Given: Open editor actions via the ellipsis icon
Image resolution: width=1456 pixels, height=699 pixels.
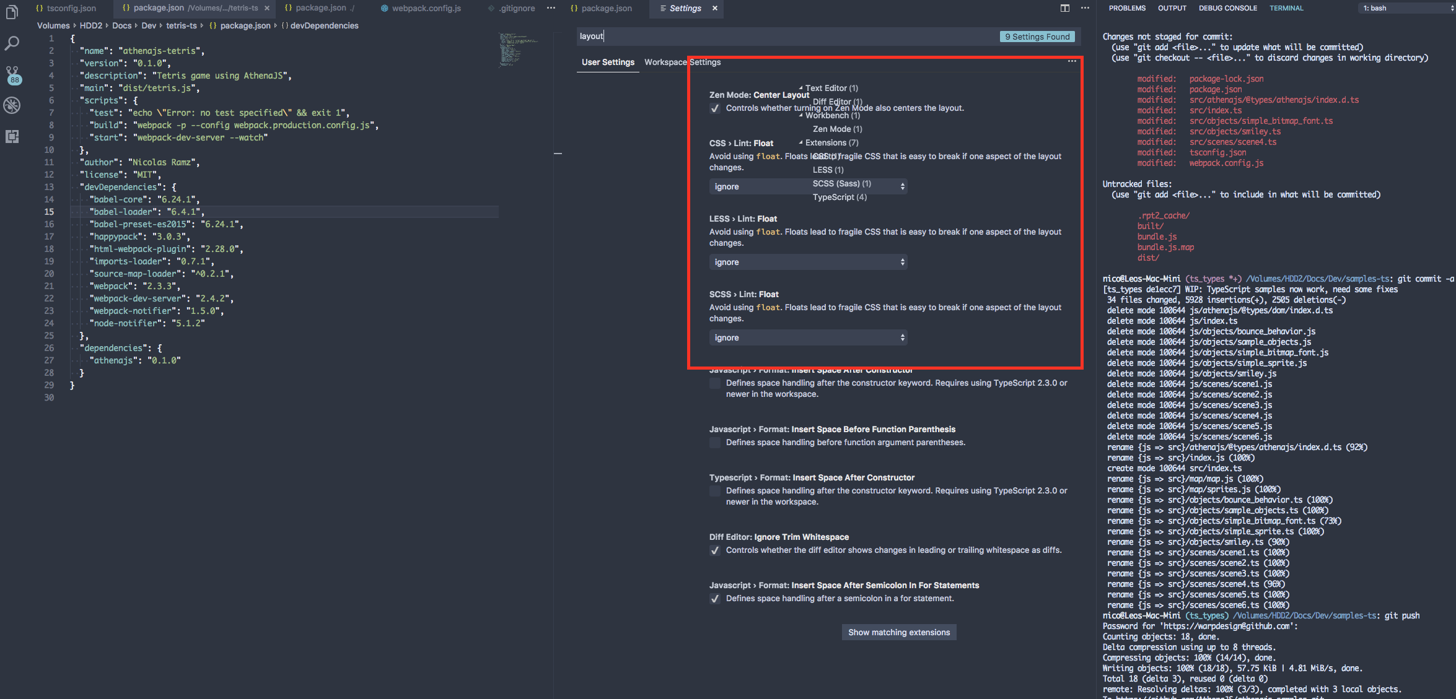Looking at the screenshot, I should point(1085,8).
